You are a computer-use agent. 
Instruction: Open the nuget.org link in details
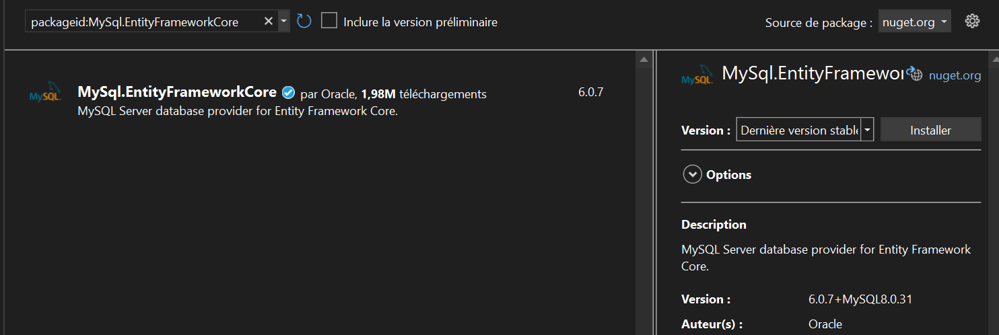955,75
